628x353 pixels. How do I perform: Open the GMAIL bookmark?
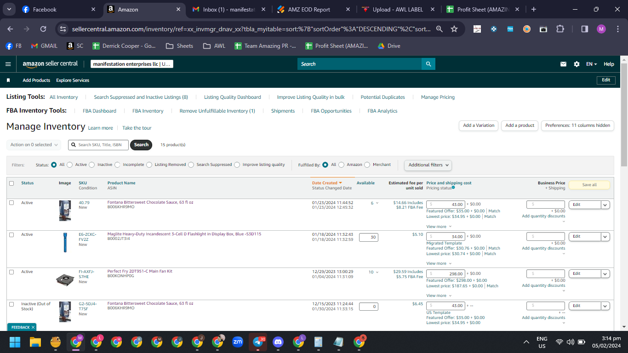[44, 46]
